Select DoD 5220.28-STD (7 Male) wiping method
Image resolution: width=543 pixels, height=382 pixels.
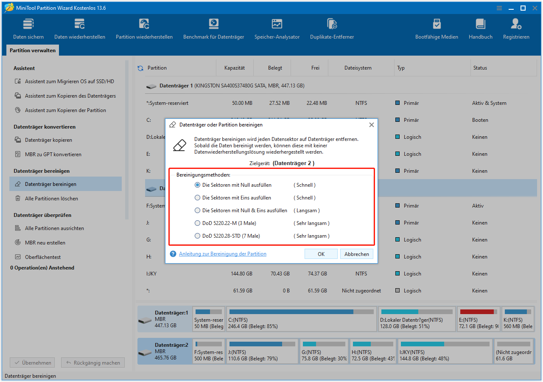pos(197,236)
